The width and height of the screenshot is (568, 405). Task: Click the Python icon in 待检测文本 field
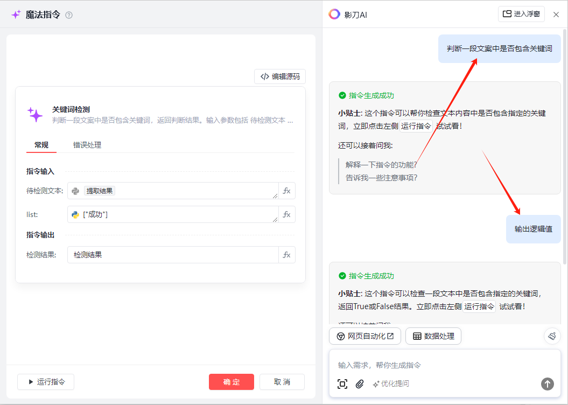[75, 191]
